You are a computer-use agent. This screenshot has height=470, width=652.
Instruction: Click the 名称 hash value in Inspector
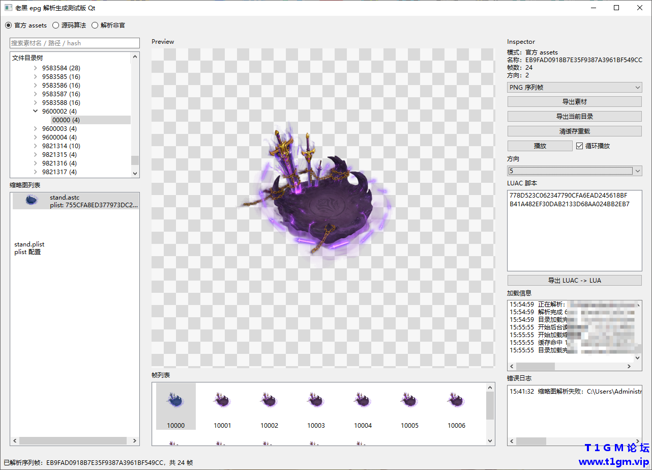pyautogui.click(x=584, y=60)
